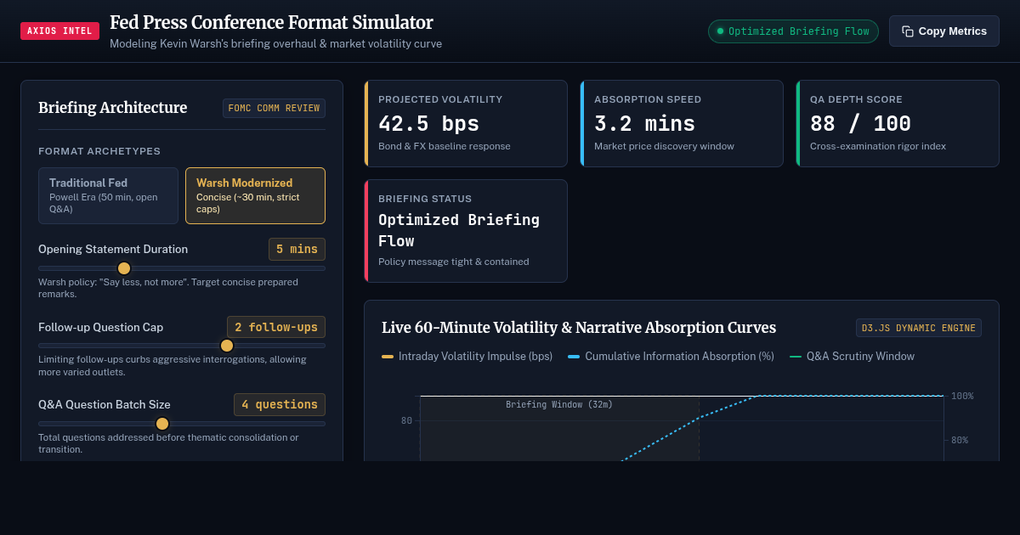Click the D3.JS DYNAMIC ENGINE tag

pos(919,328)
